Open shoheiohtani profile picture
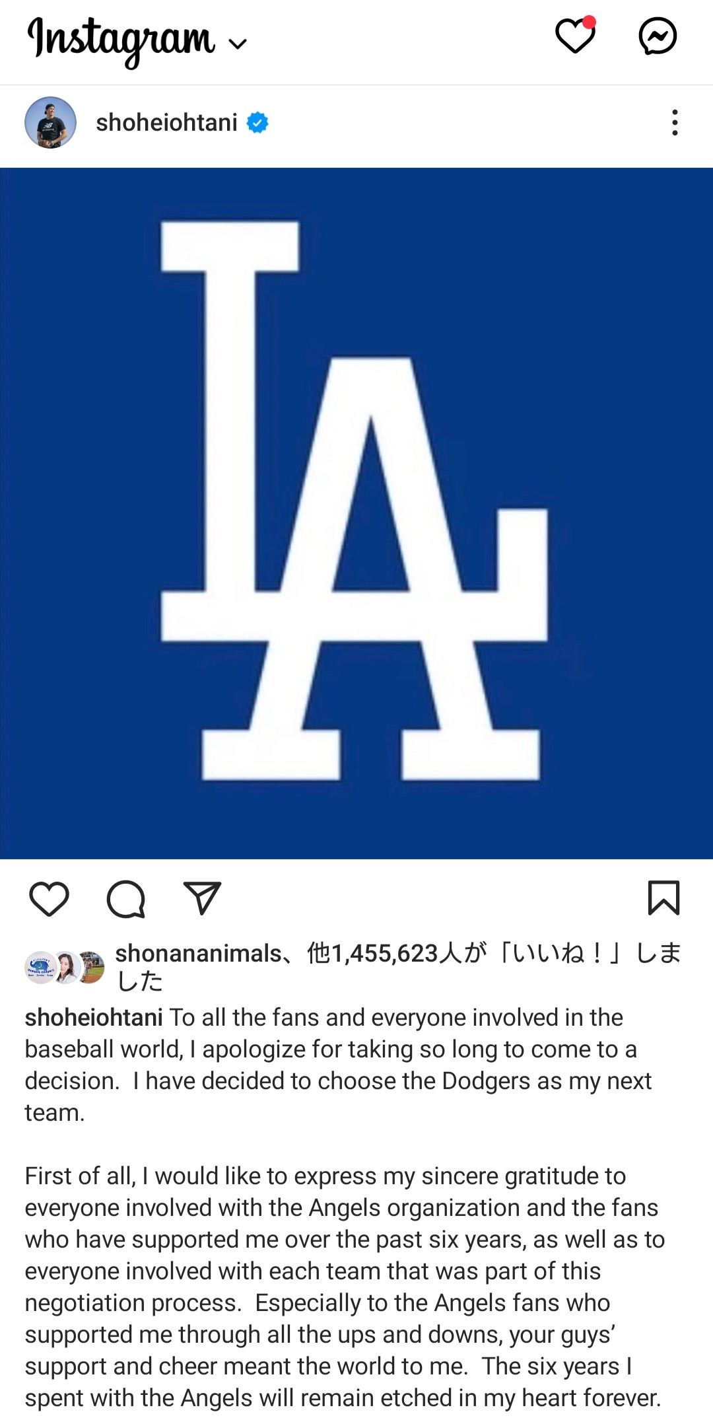Image resolution: width=713 pixels, height=1424 pixels. pos(51,123)
